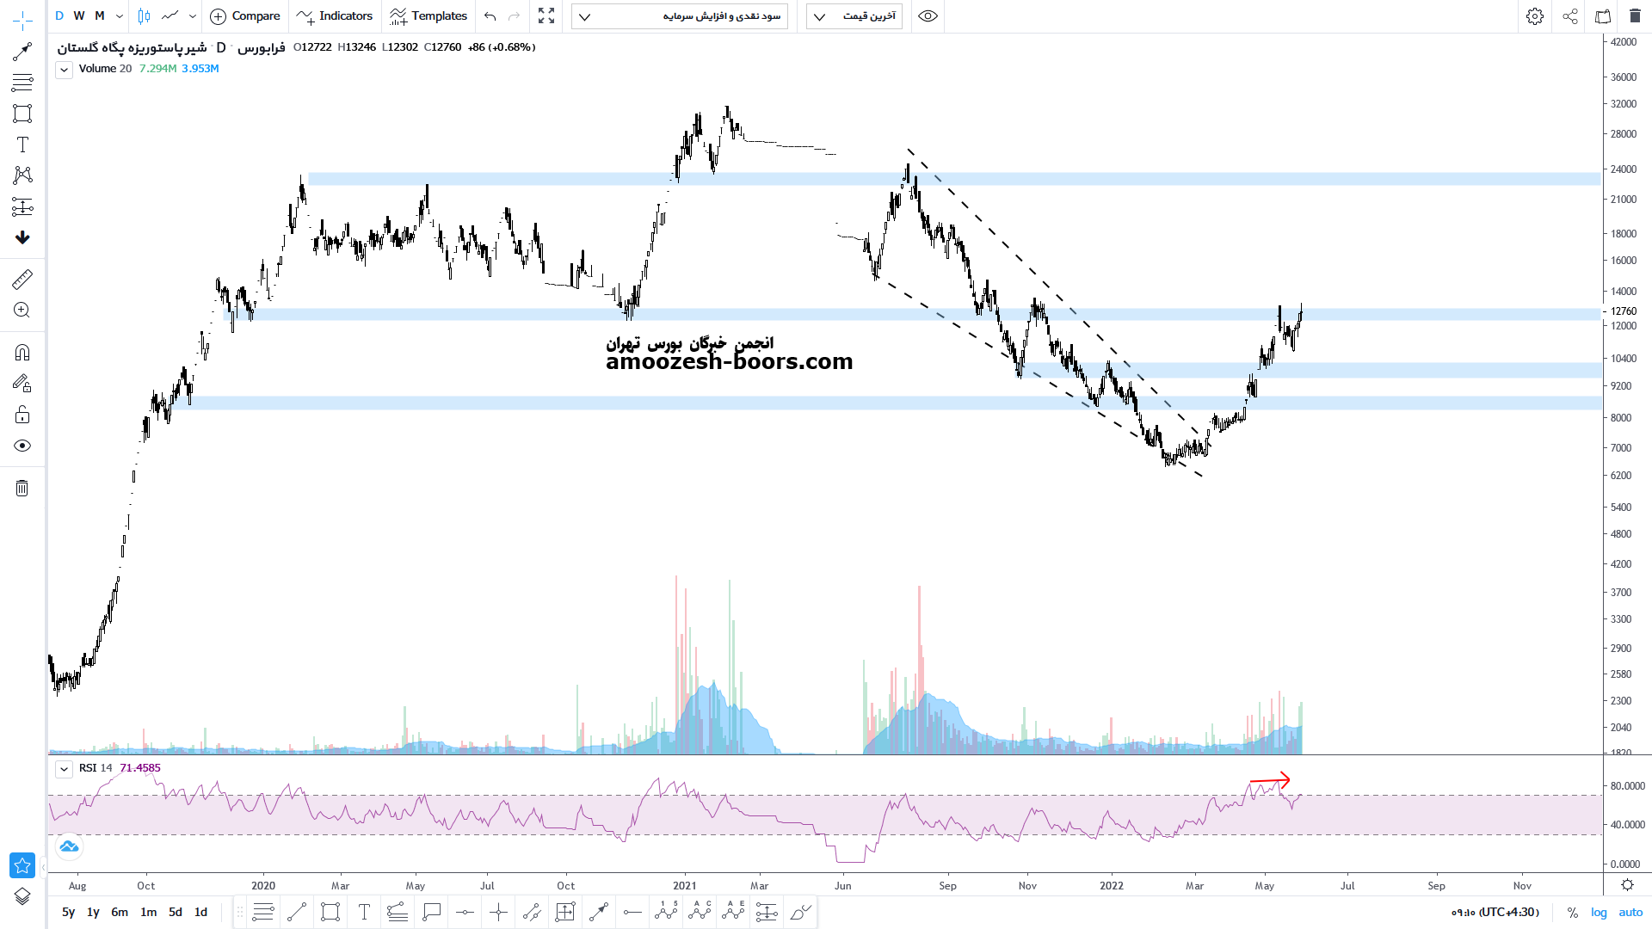
Task: Open the Templates menu
Action: click(x=428, y=16)
